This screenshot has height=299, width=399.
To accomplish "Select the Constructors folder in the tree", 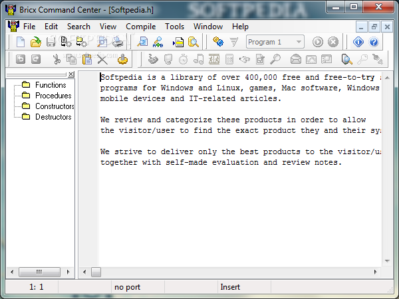I will [55, 106].
